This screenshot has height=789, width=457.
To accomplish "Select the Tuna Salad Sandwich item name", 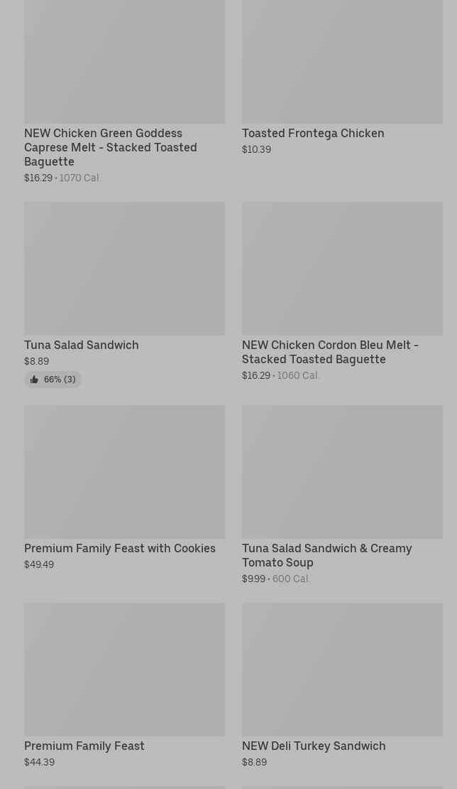I will click(82, 345).
